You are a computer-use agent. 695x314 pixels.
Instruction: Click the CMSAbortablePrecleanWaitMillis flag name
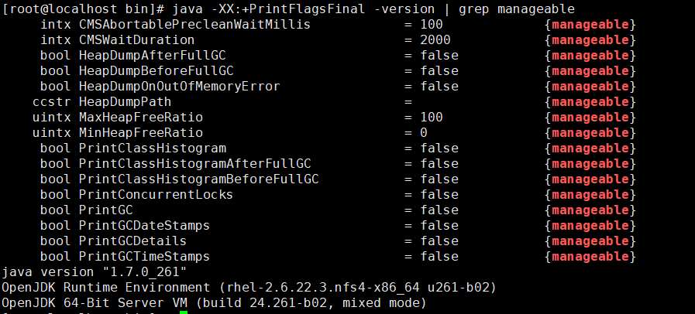(x=194, y=25)
